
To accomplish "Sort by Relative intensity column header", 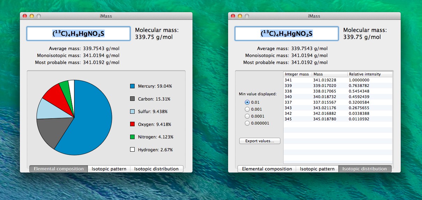I will point(370,74).
